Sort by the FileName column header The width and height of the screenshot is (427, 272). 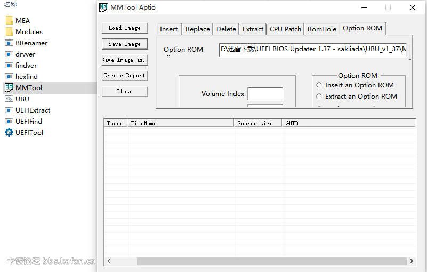click(x=181, y=123)
